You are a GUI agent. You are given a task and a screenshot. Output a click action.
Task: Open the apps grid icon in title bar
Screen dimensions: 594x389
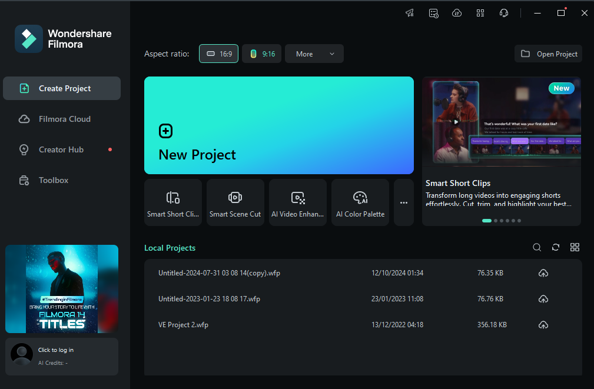[480, 14]
